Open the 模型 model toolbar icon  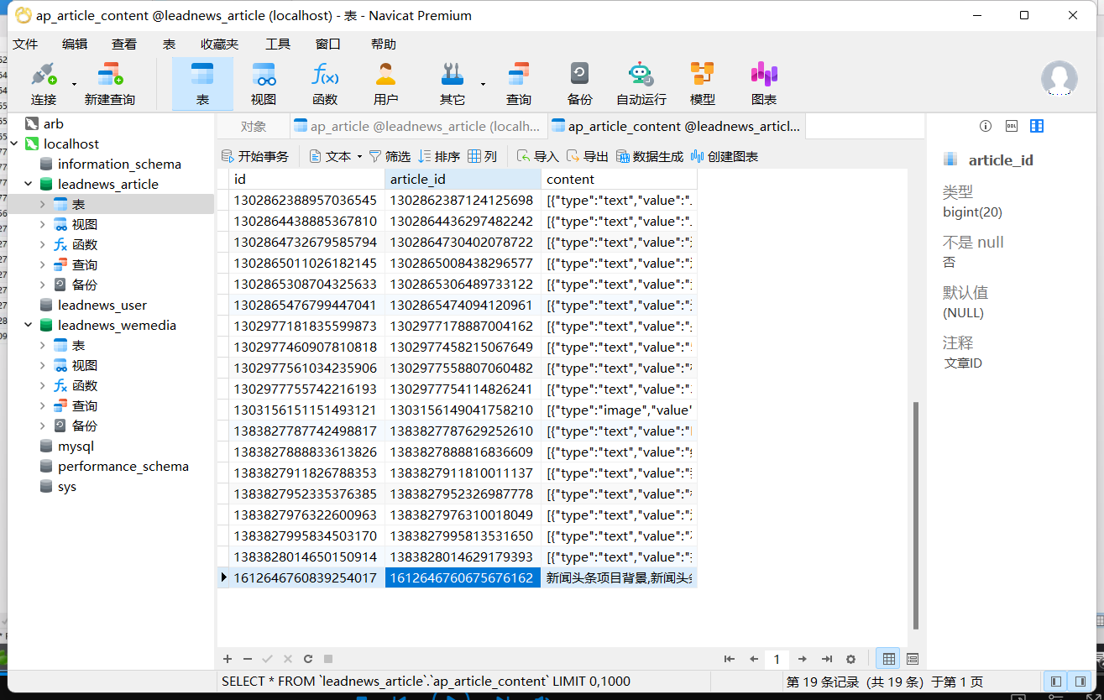(703, 84)
